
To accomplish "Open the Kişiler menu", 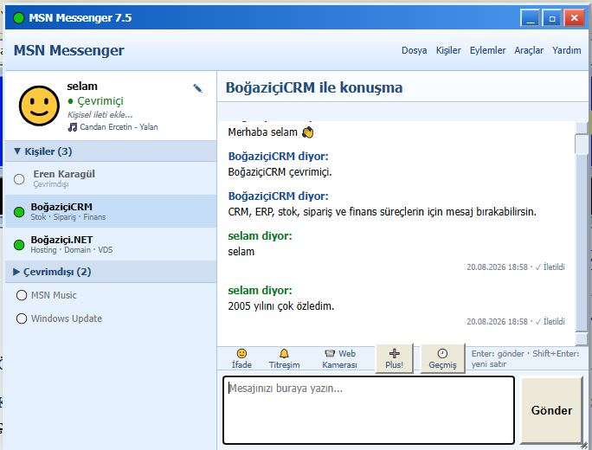I will (448, 50).
